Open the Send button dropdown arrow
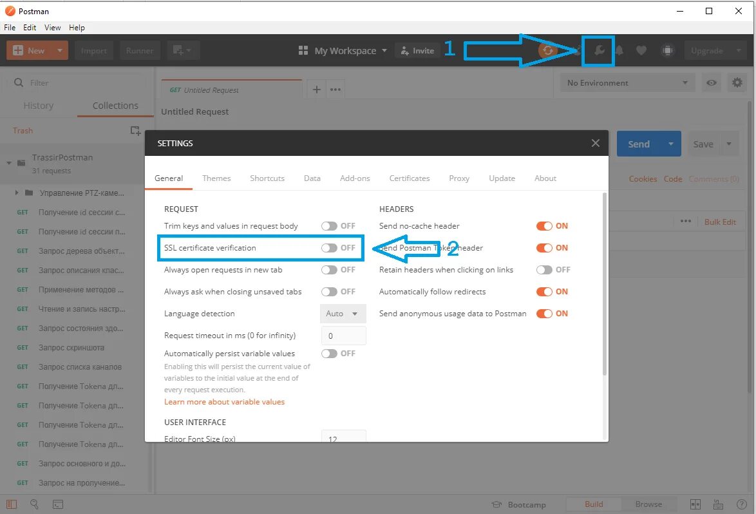This screenshot has width=756, height=514. tap(670, 144)
